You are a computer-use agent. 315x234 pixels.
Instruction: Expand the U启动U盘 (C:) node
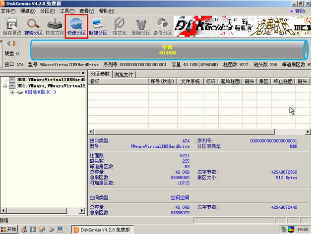point(12,93)
